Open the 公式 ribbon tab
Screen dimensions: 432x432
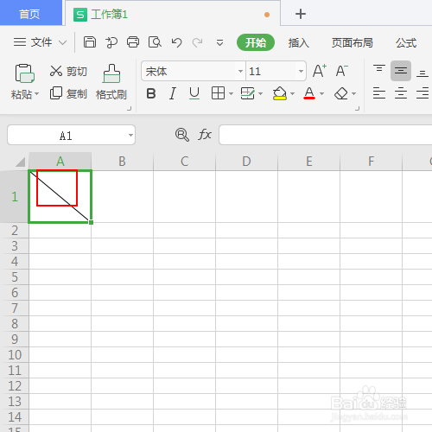click(406, 42)
